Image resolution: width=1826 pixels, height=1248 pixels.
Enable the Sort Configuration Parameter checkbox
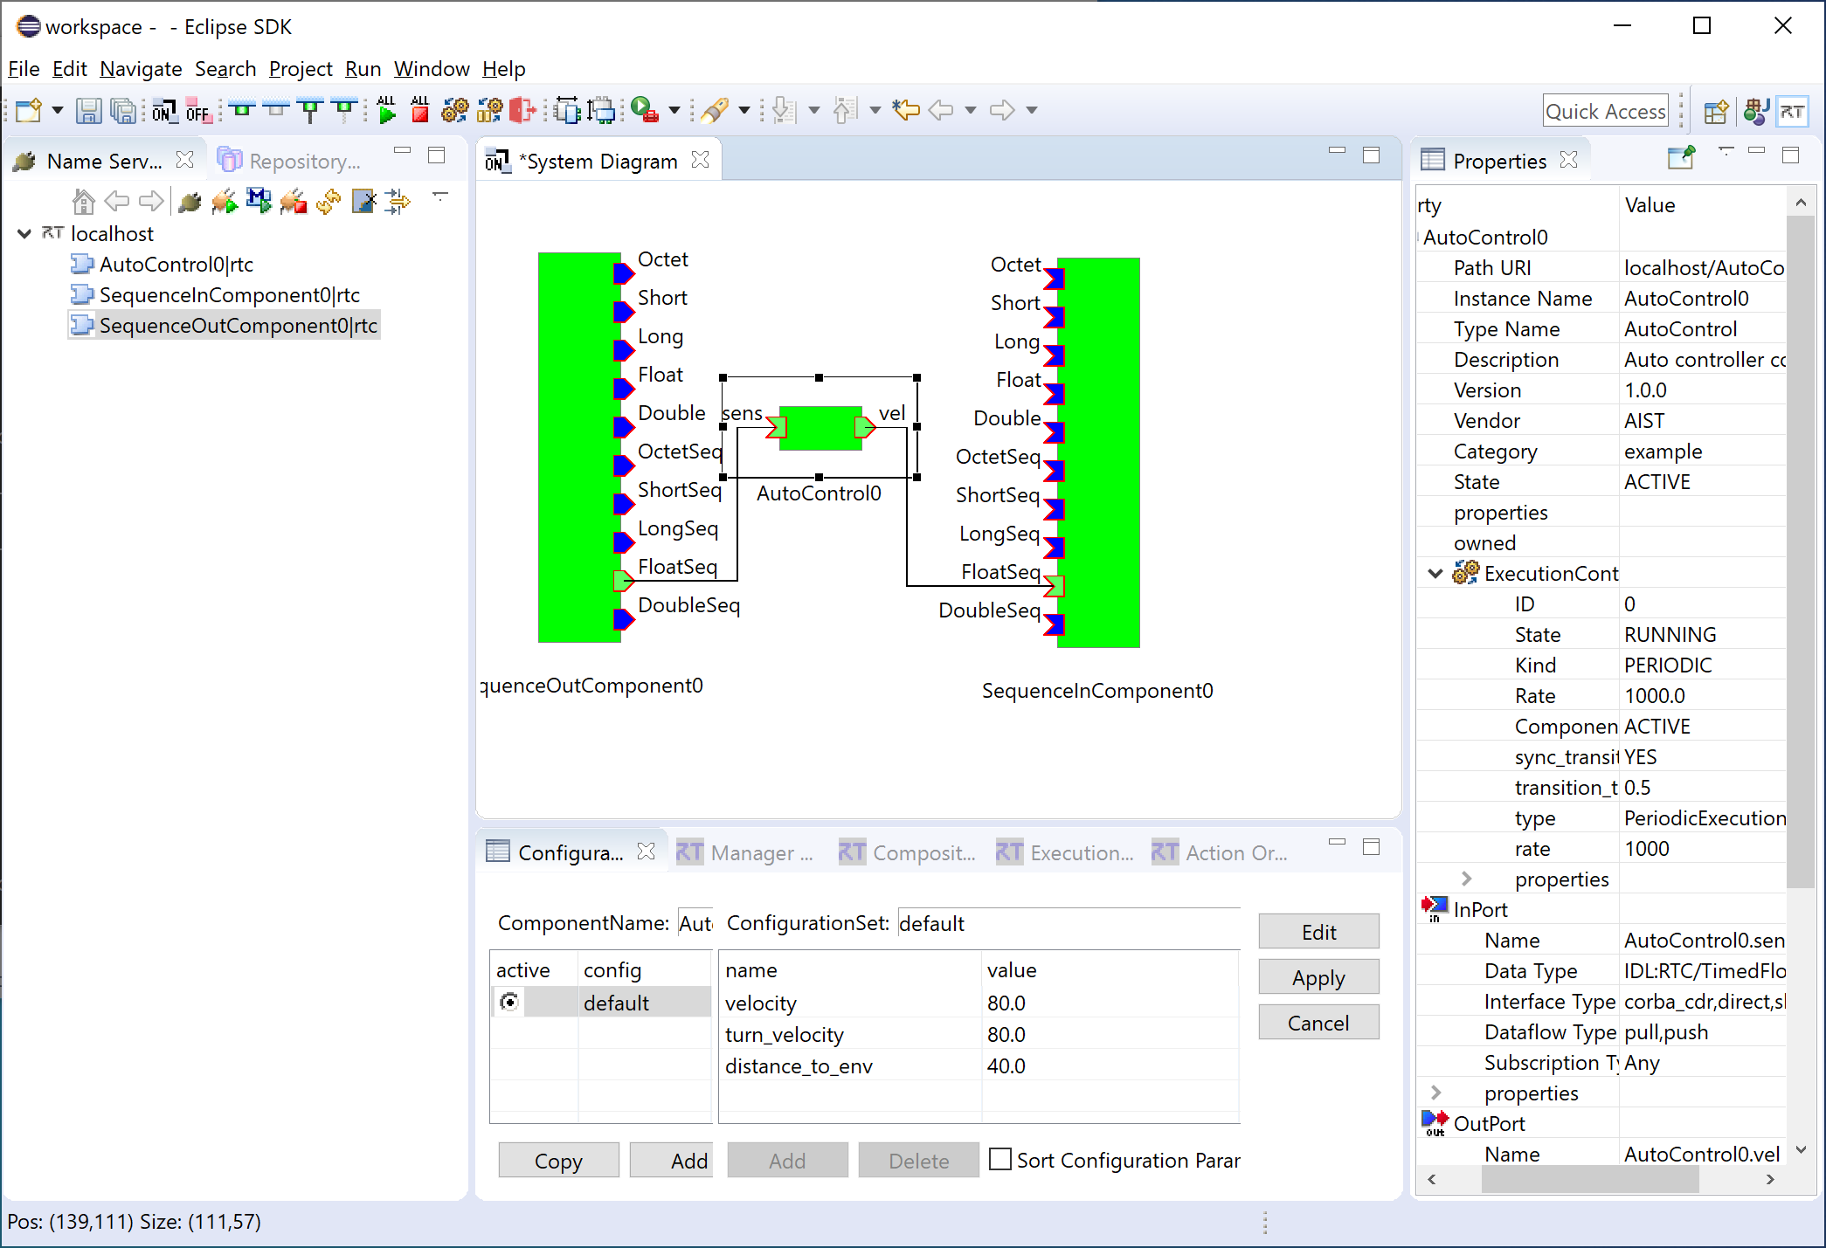point(1000,1160)
